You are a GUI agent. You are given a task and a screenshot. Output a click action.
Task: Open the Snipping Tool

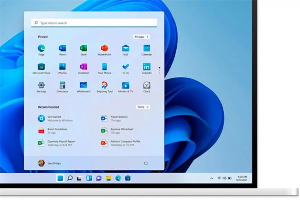tap(105, 87)
